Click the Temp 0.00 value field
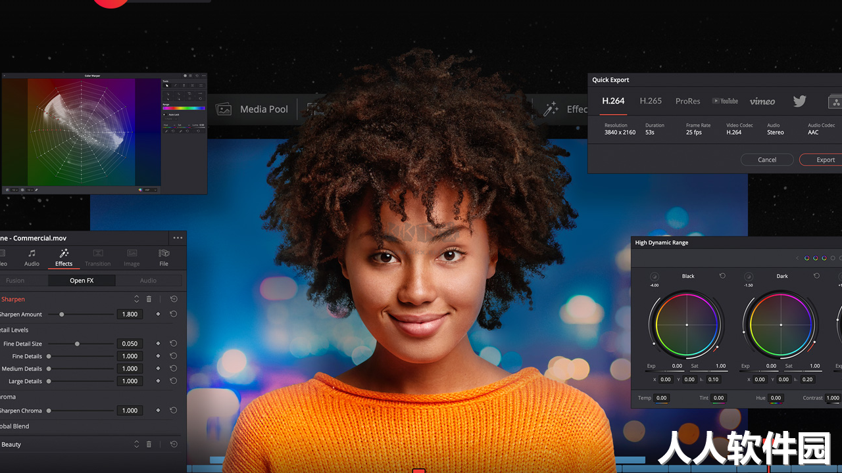The height and width of the screenshot is (473, 842). [x=662, y=398]
